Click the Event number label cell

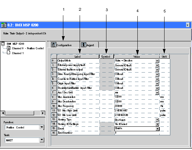(x=78, y=133)
